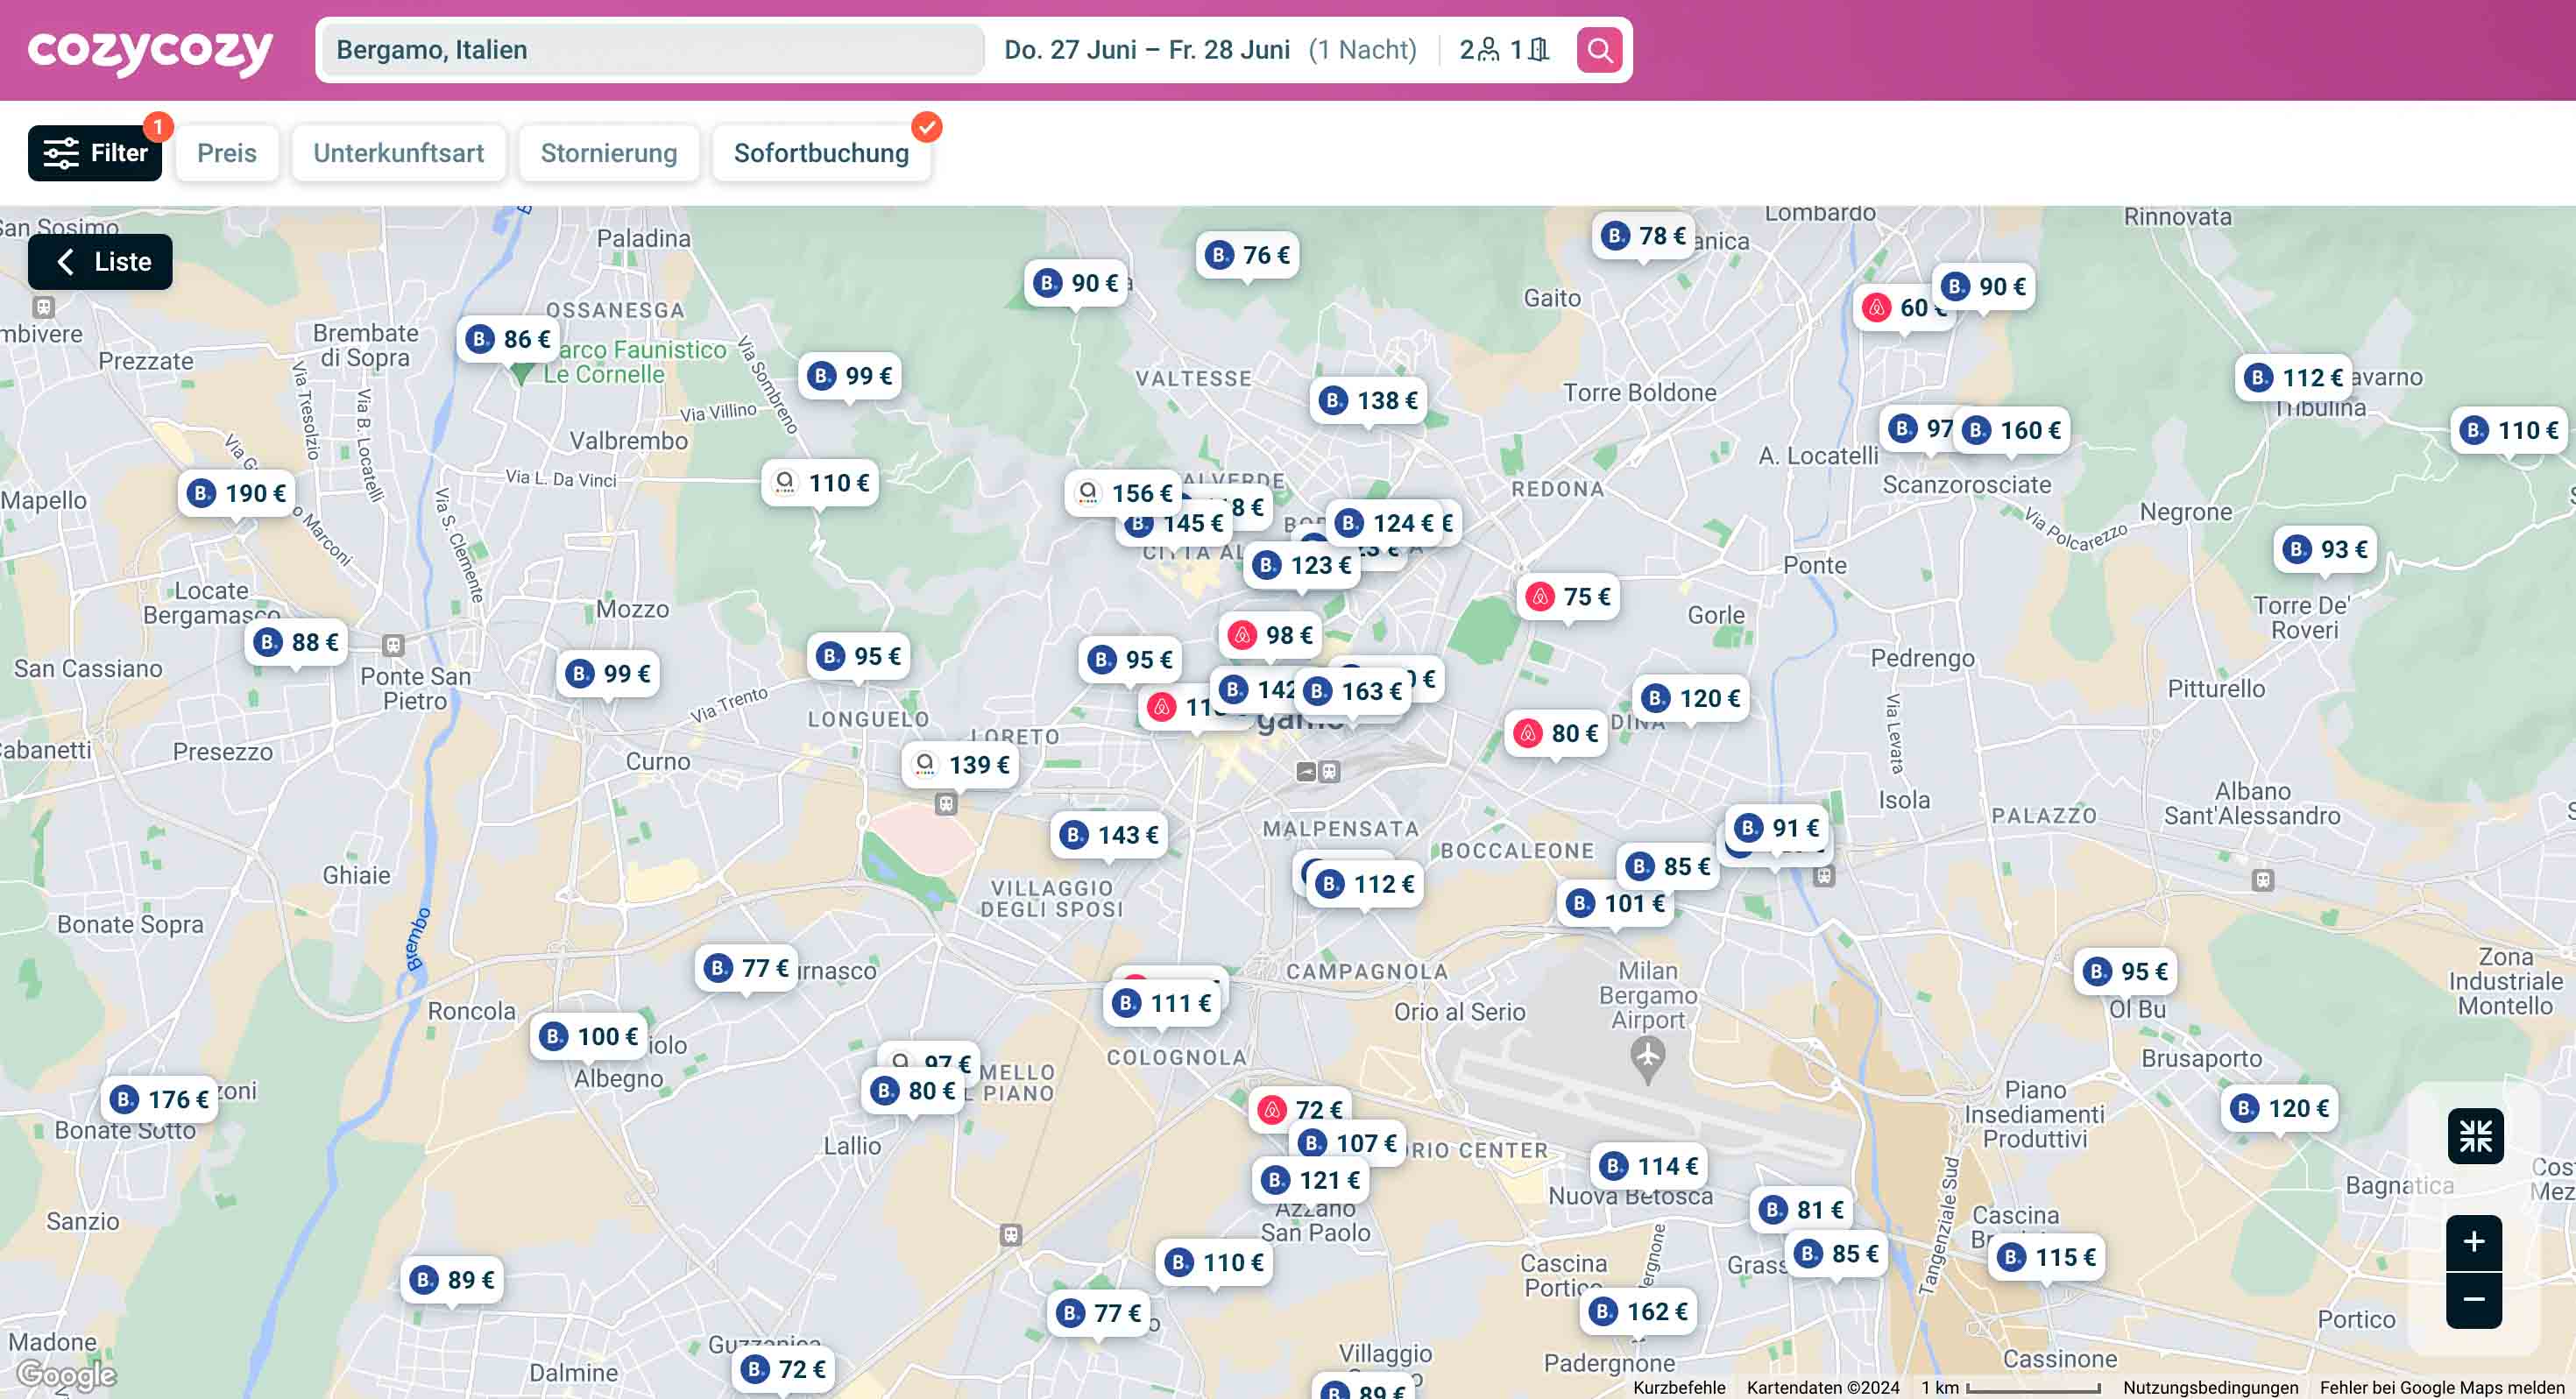This screenshot has height=1399, width=2576.
Task: Select the Booking 88 € map marker
Action: (x=296, y=643)
